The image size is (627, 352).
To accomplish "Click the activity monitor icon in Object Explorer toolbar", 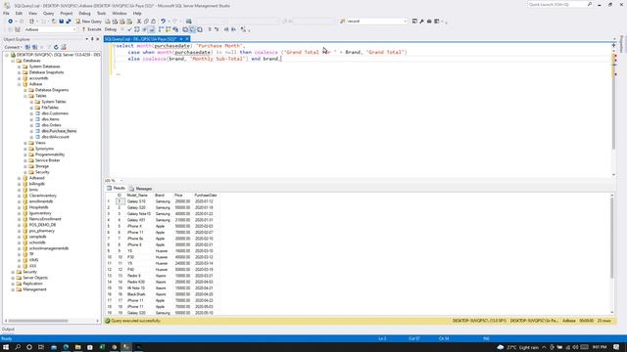I will pos(64,47).
